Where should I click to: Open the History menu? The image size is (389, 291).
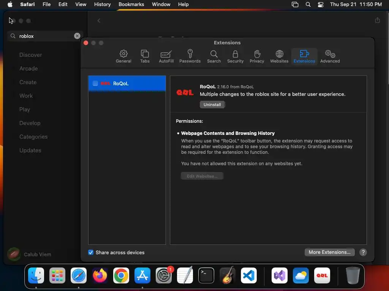pyautogui.click(x=102, y=5)
